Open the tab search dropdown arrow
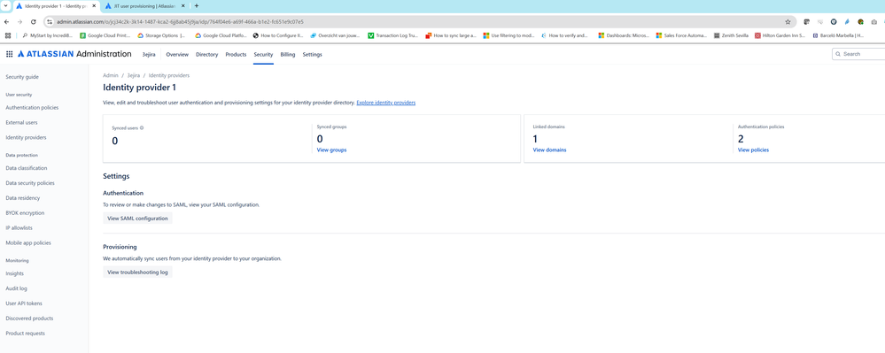 click(5, 5)
